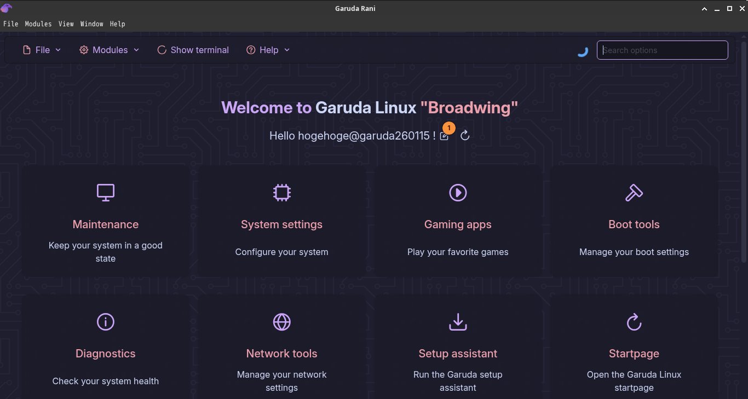Expand the toolbar Modules dropdown chevron
The image size is (748, 399).
(136, 50)
